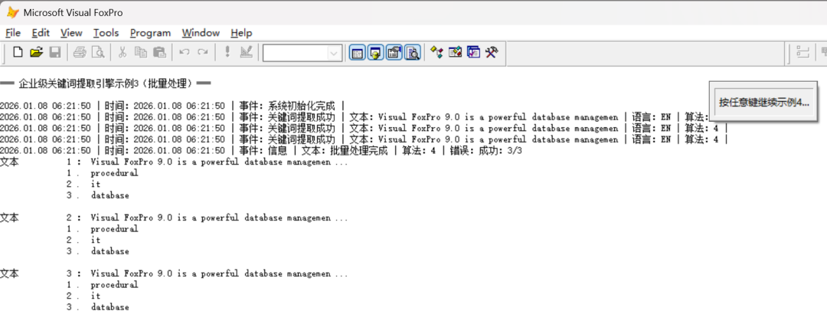This screenshot has width=827, height=324.
Task: Toggle the Properties window toolbar button
Action: point(394,53)
